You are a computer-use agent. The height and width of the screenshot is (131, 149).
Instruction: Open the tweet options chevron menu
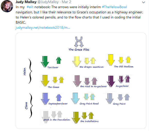(x=143, y=2)
